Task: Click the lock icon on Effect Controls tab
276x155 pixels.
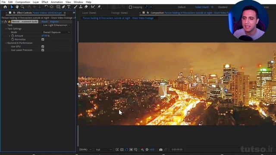Action: [x=14, y=12]
